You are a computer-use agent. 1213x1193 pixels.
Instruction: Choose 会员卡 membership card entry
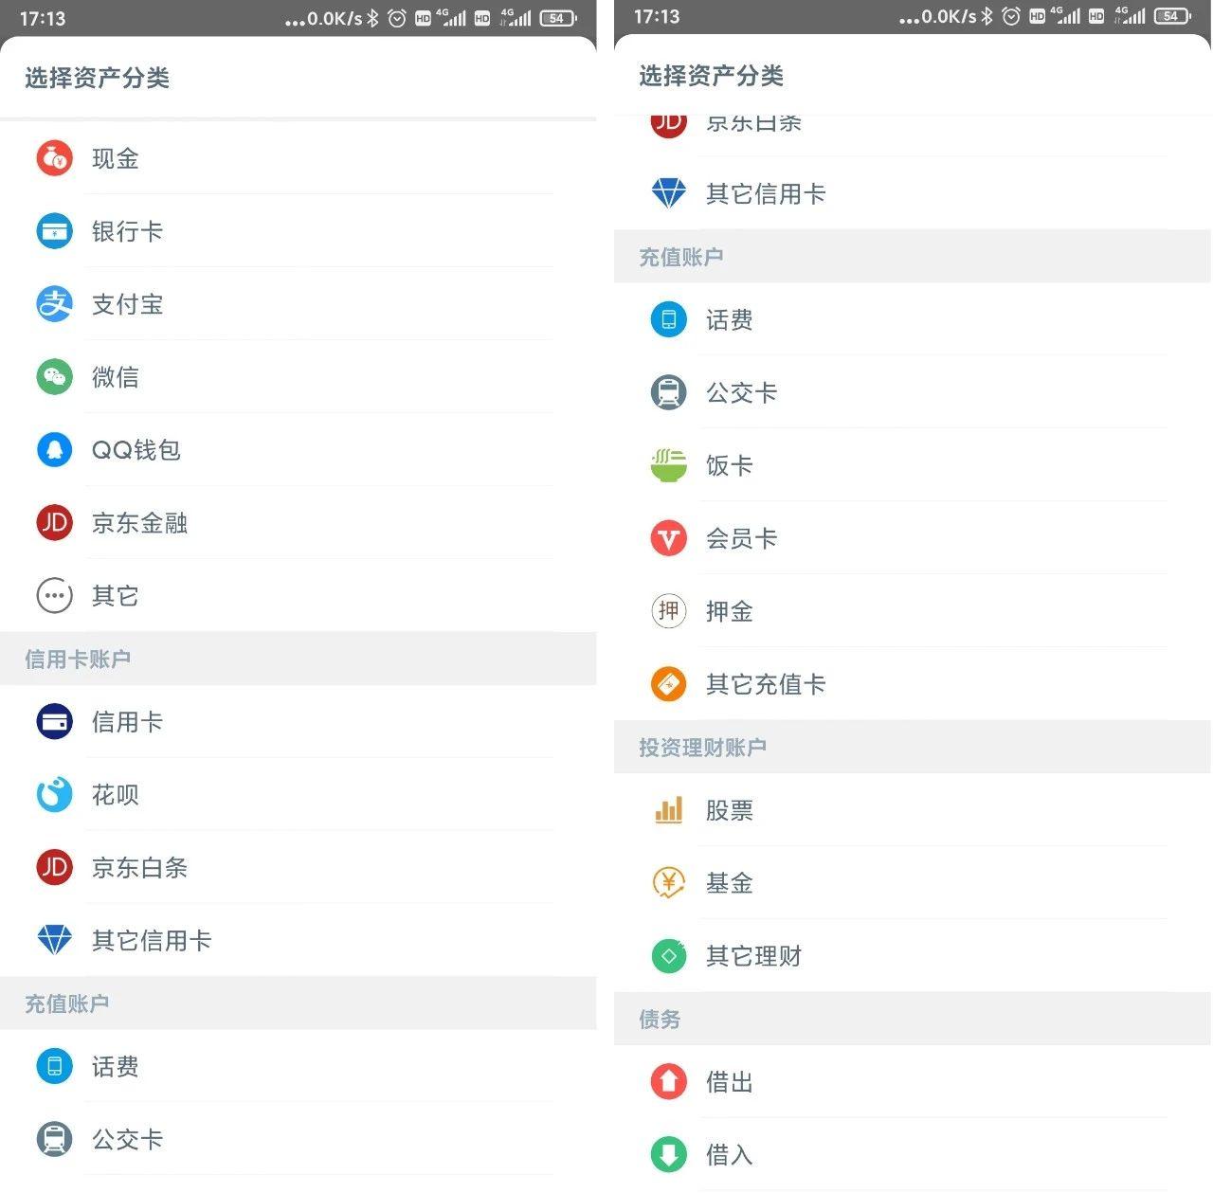pos(913,538)
